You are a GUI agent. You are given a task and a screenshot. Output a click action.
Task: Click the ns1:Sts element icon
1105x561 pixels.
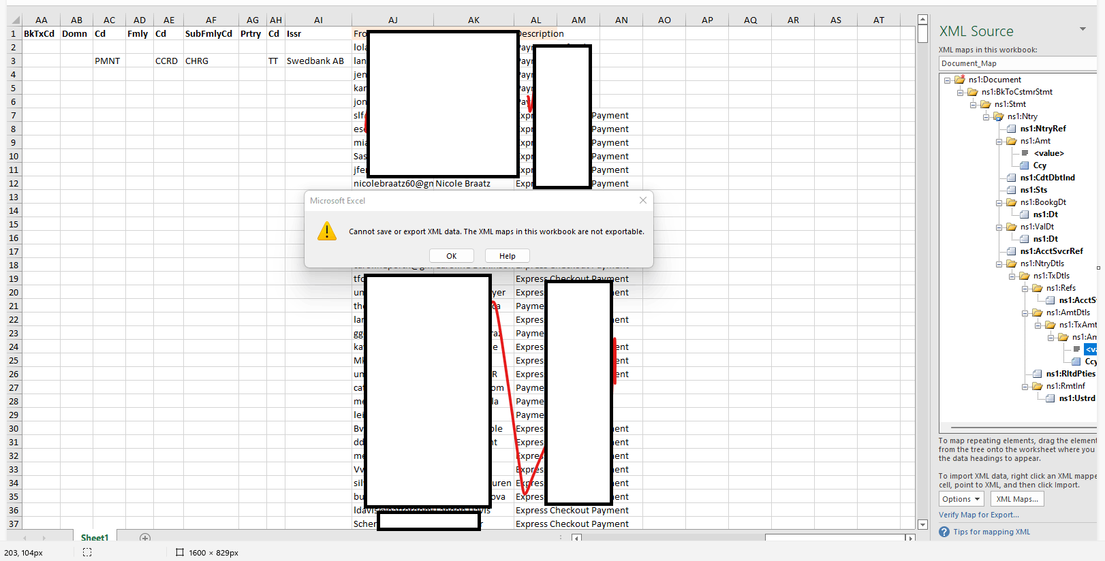tap(1012, 190)
